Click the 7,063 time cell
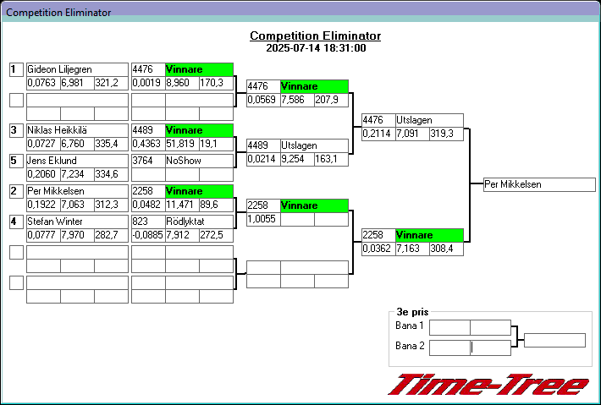The height and width of the screenshot is (405, 601). point(77,205)
